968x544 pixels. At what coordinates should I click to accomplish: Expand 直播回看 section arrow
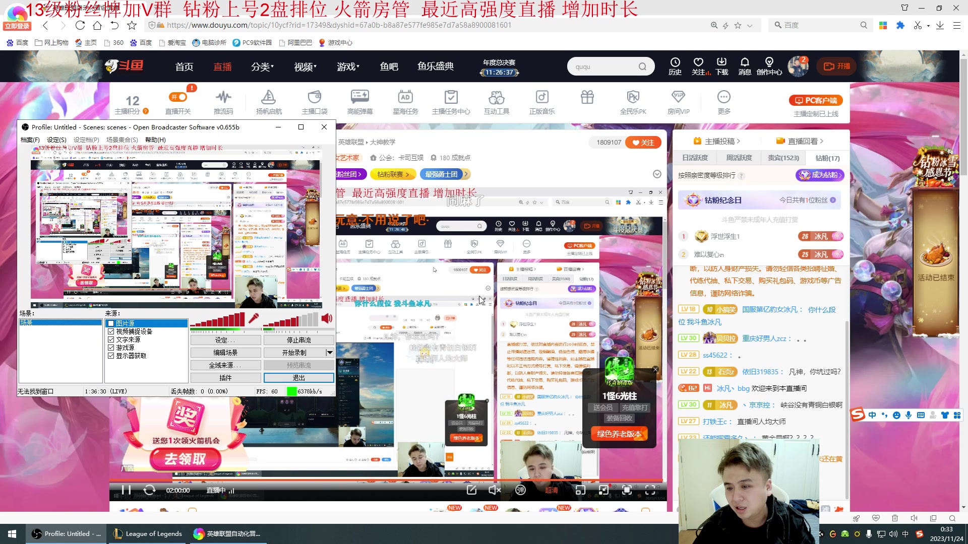[821, 141]
